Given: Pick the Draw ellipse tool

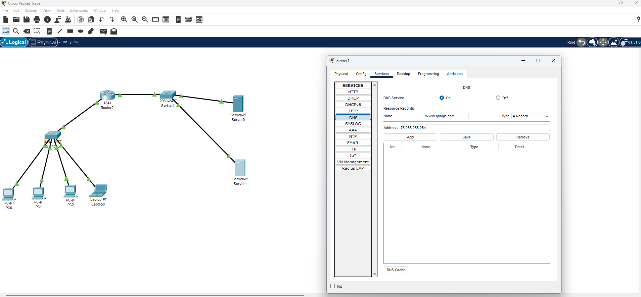Looking at the screenshot, I should tap(81, 31).
